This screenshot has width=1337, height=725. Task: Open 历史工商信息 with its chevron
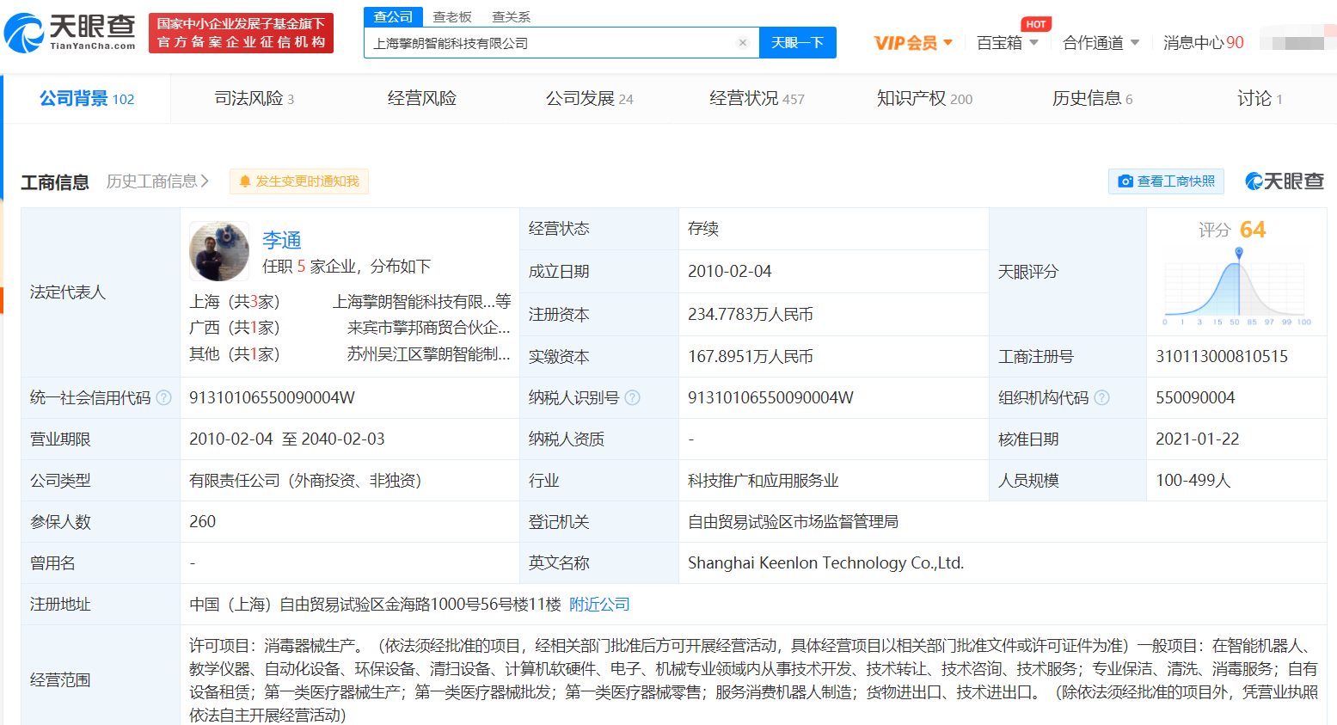point(158,181)
